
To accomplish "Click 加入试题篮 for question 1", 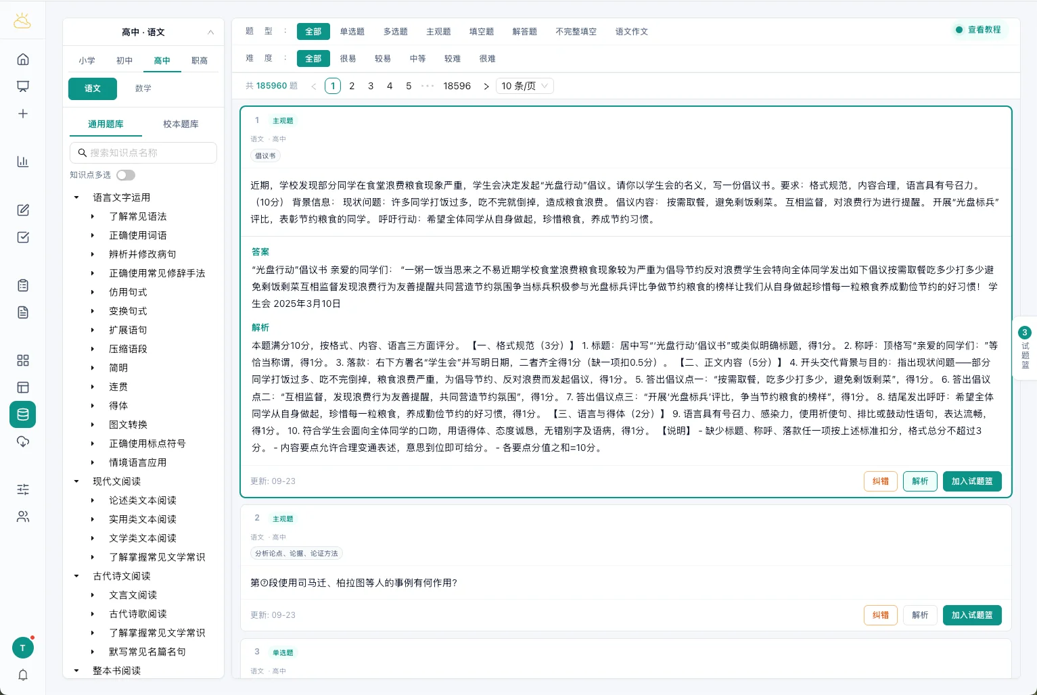I will (972, 481).
